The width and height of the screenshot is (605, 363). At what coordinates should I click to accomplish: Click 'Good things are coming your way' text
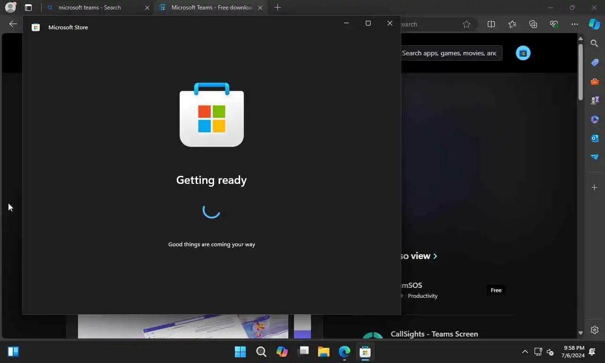[x=212, y=244]
